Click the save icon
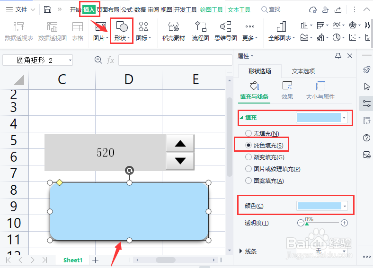Screen dimensions: 373x268 click(x=48, y=9)
